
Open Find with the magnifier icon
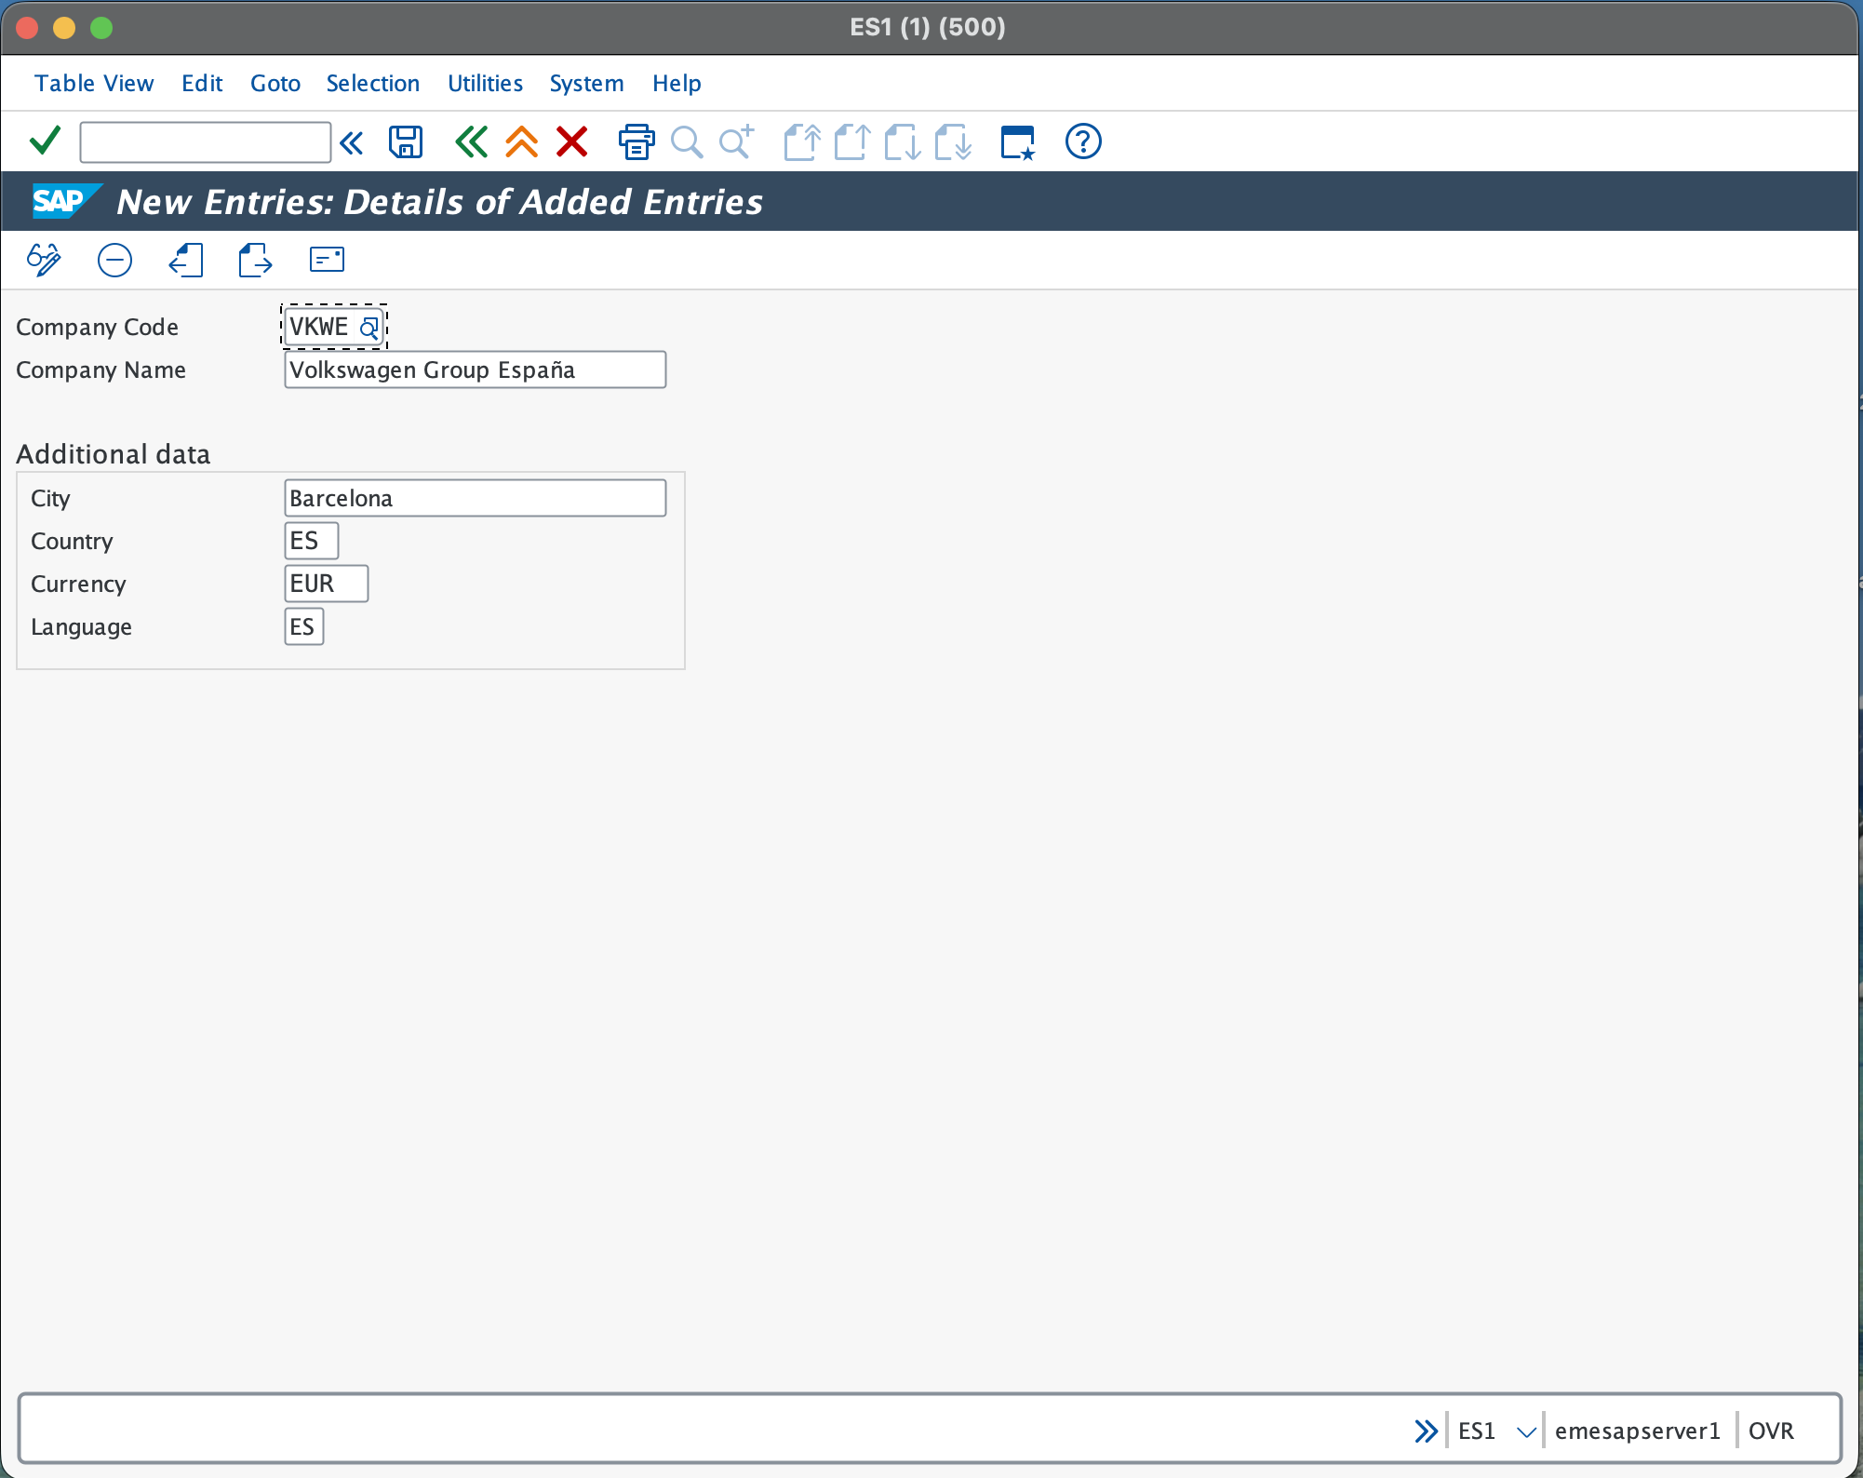(687, 142)
